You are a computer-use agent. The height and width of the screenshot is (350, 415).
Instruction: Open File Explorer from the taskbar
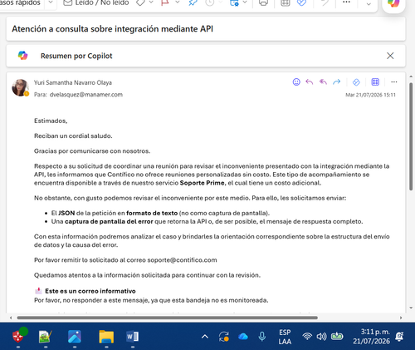click(x=106, y=337)
